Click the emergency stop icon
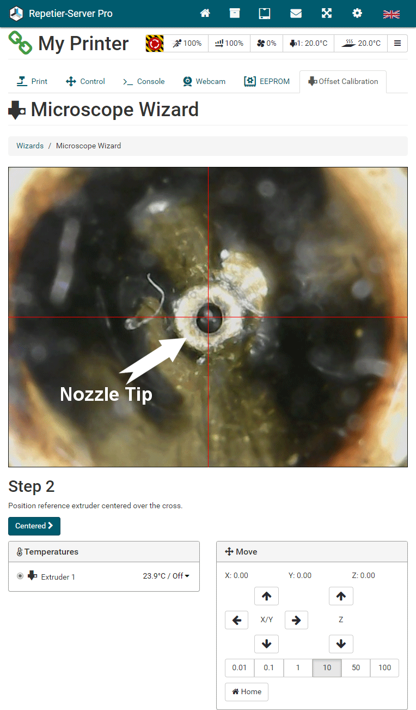 (155, 43)
